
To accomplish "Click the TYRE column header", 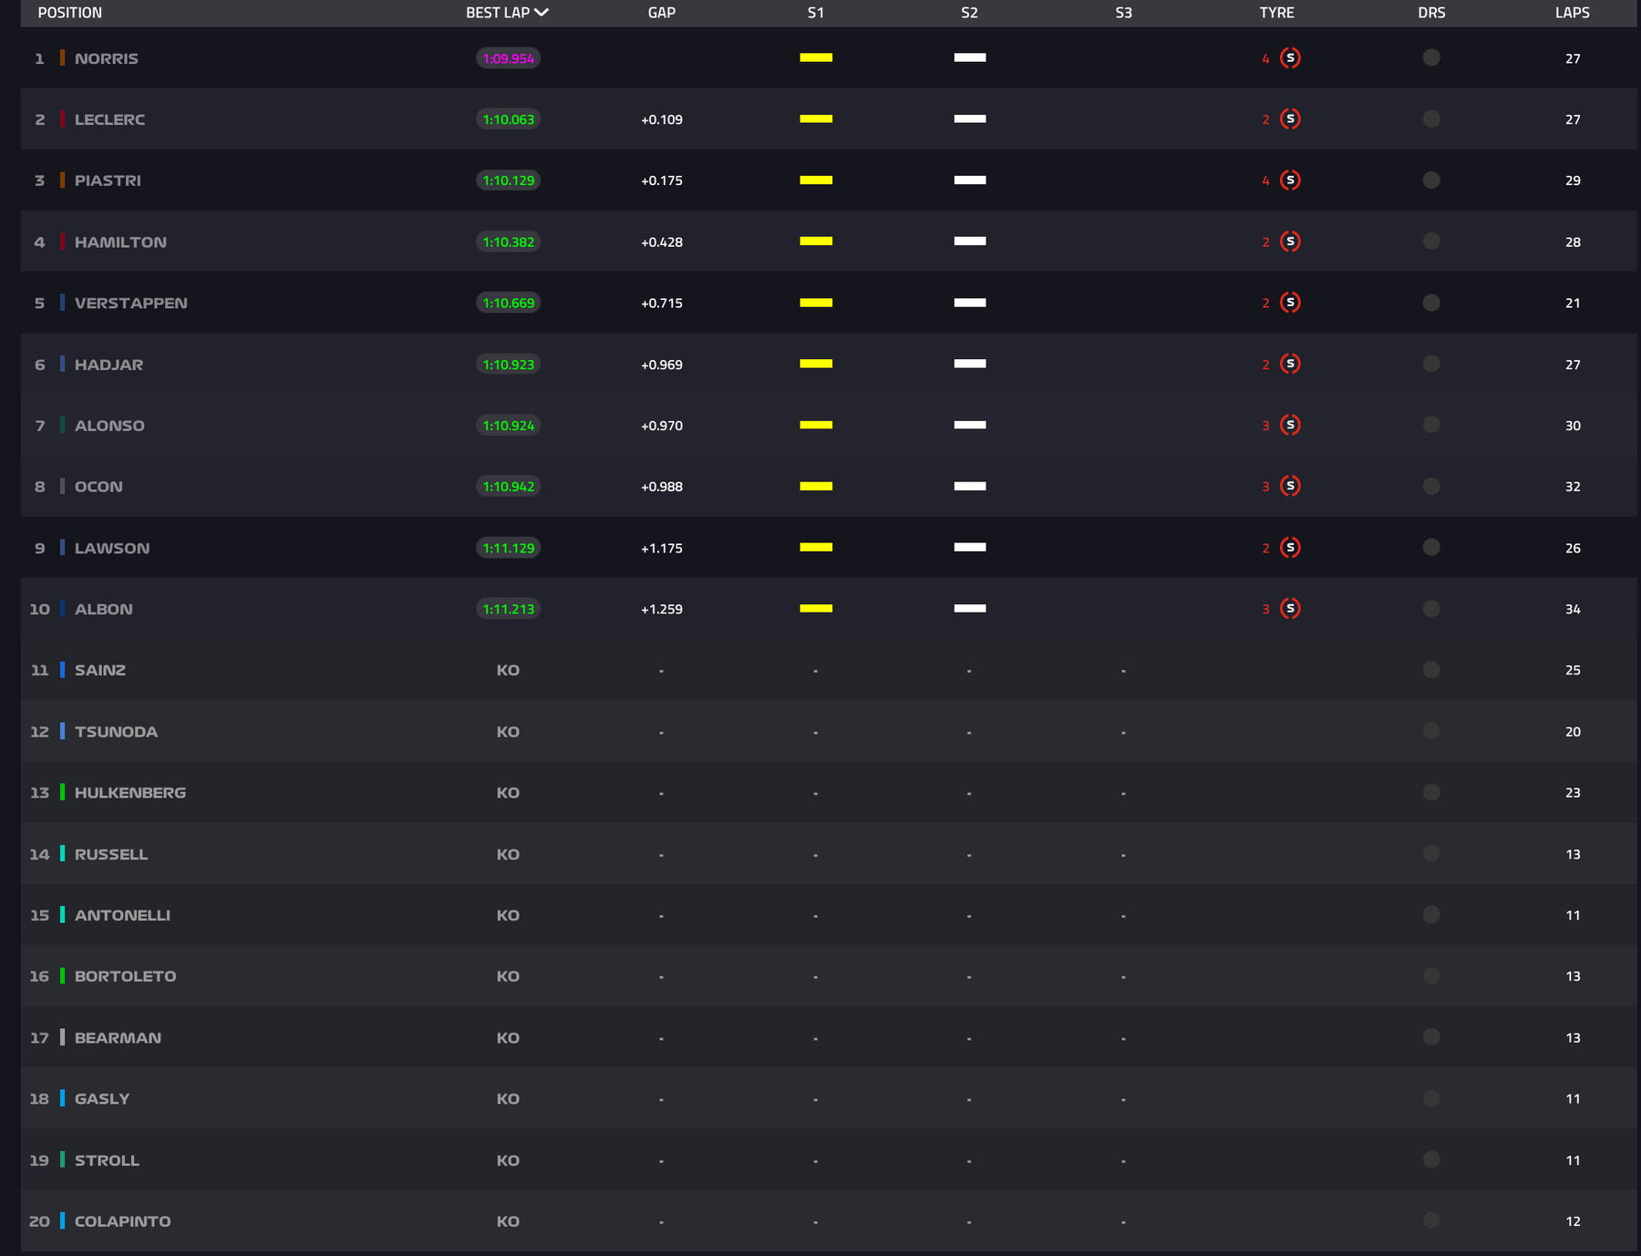I will [x=1277, y=13].
